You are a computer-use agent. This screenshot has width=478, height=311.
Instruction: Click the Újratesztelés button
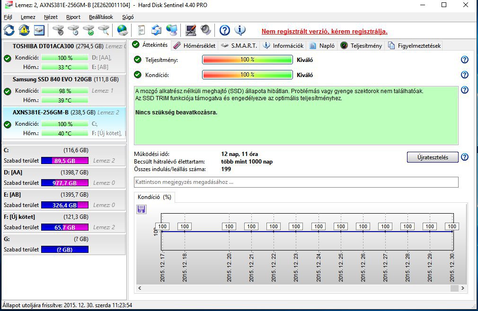pyautogui.click(x=433, y=157)
